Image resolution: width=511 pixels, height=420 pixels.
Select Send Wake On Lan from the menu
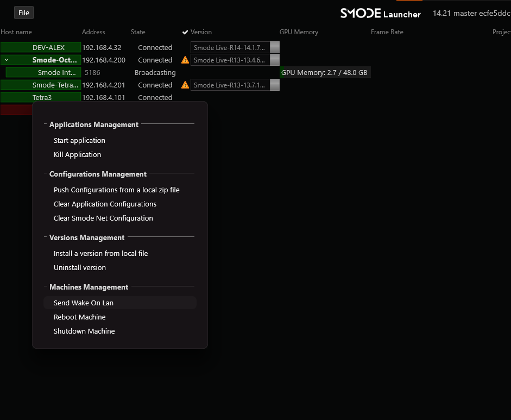click(83, 303)
